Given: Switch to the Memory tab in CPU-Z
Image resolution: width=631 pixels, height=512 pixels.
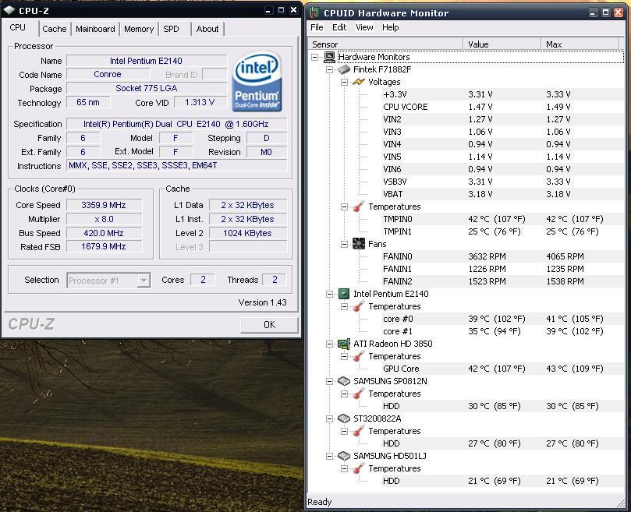Looking at the screenshot, I should coord(139,29).
